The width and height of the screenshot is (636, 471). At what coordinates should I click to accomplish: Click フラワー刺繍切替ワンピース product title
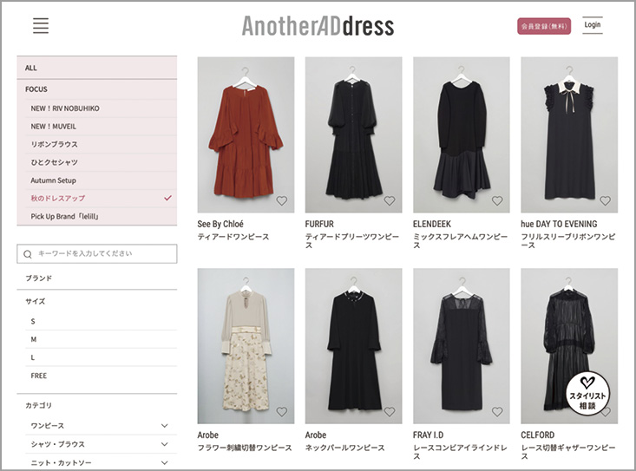(245, 448)
